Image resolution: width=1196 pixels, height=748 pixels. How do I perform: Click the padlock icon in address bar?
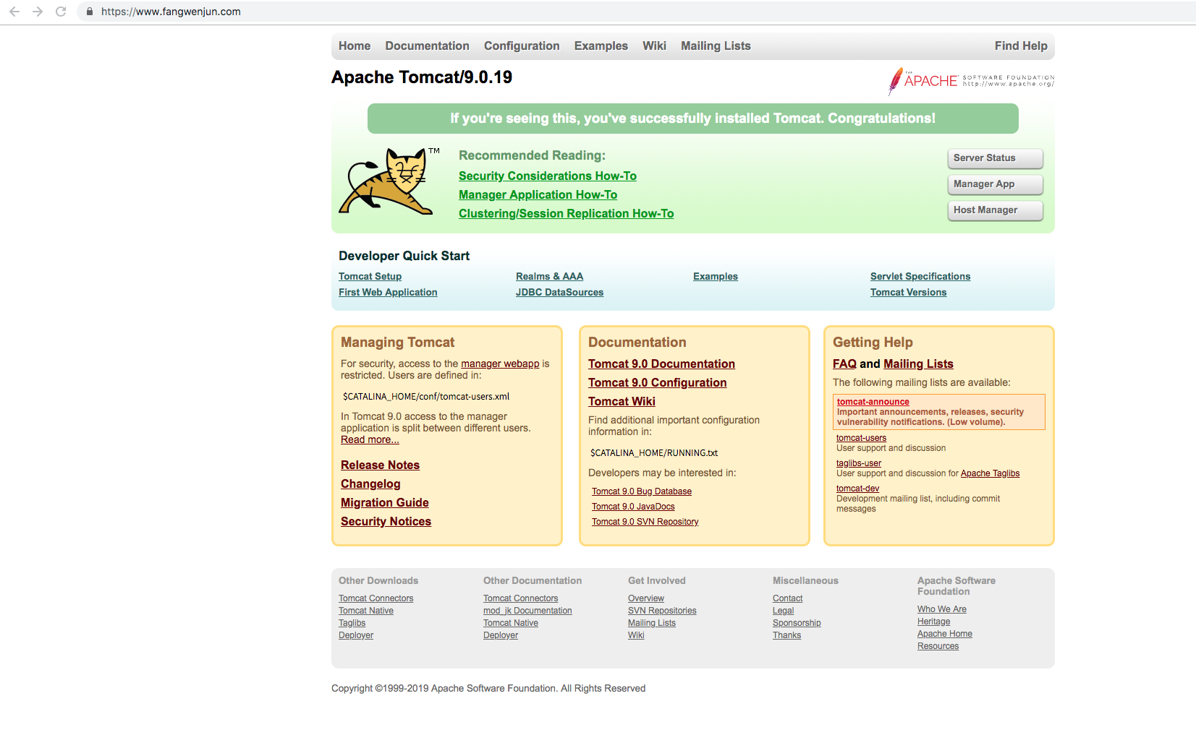(90, 12)
